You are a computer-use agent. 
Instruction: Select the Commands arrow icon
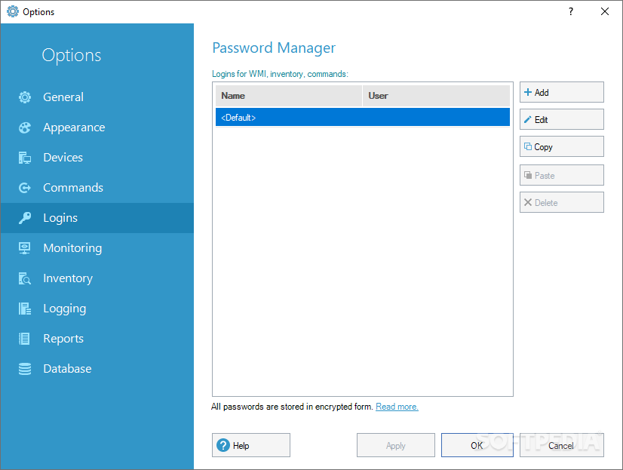pos(25,188)
